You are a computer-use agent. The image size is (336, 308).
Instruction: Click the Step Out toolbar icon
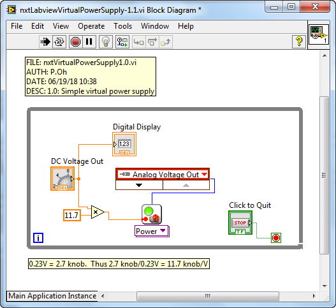[166, 41]
